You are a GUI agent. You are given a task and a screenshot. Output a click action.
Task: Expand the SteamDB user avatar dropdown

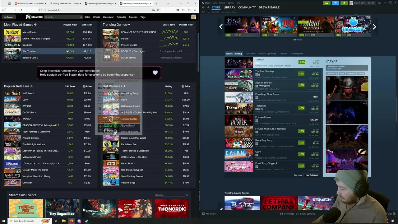pyautogui.click(x=192, y=17)
